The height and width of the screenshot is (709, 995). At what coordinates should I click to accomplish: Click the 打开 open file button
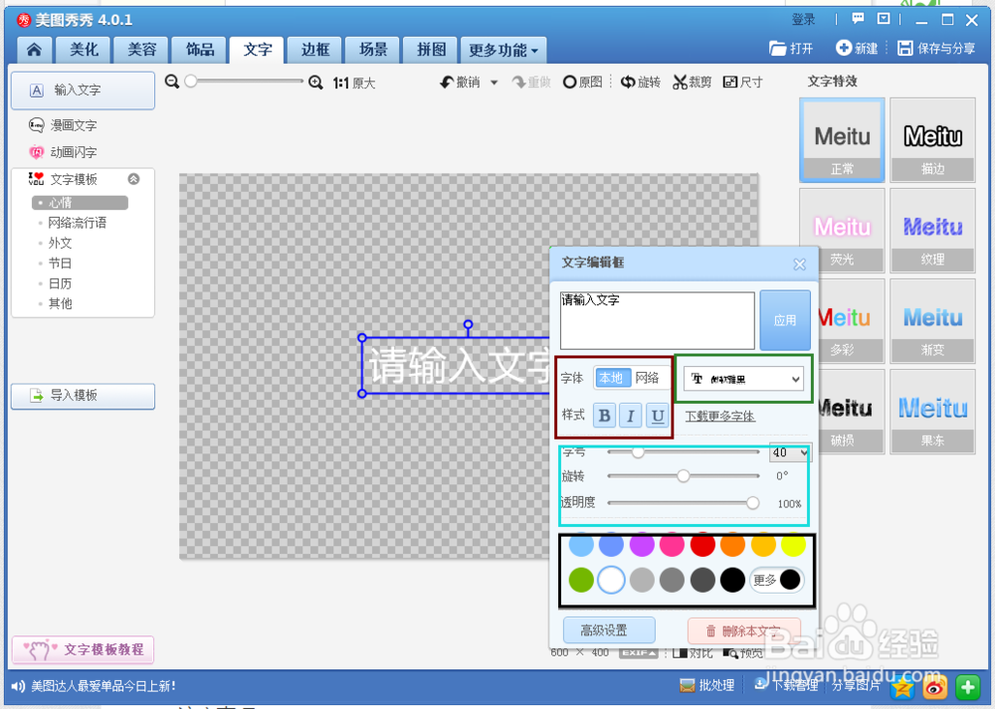click(x=791, y=48)
